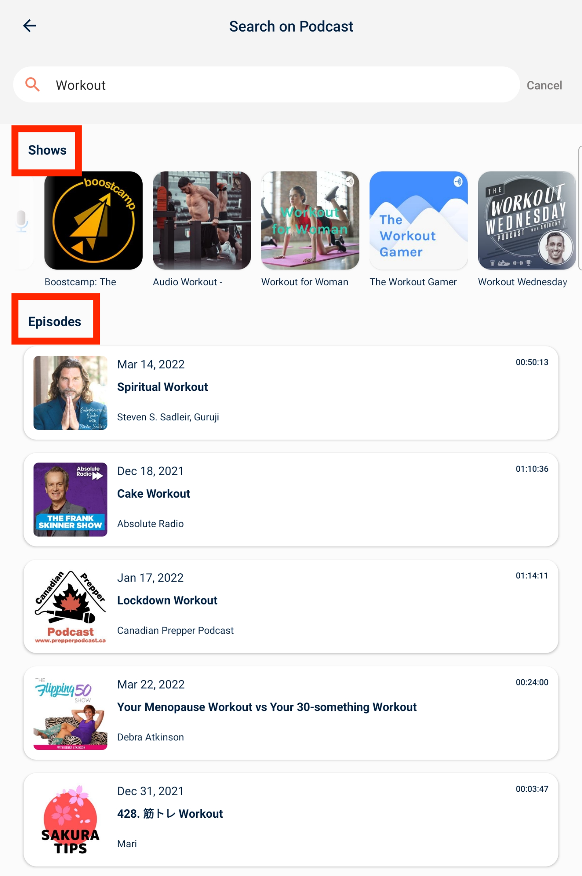Open the 428 Sakura Tips Workout episode

[291, 820]
